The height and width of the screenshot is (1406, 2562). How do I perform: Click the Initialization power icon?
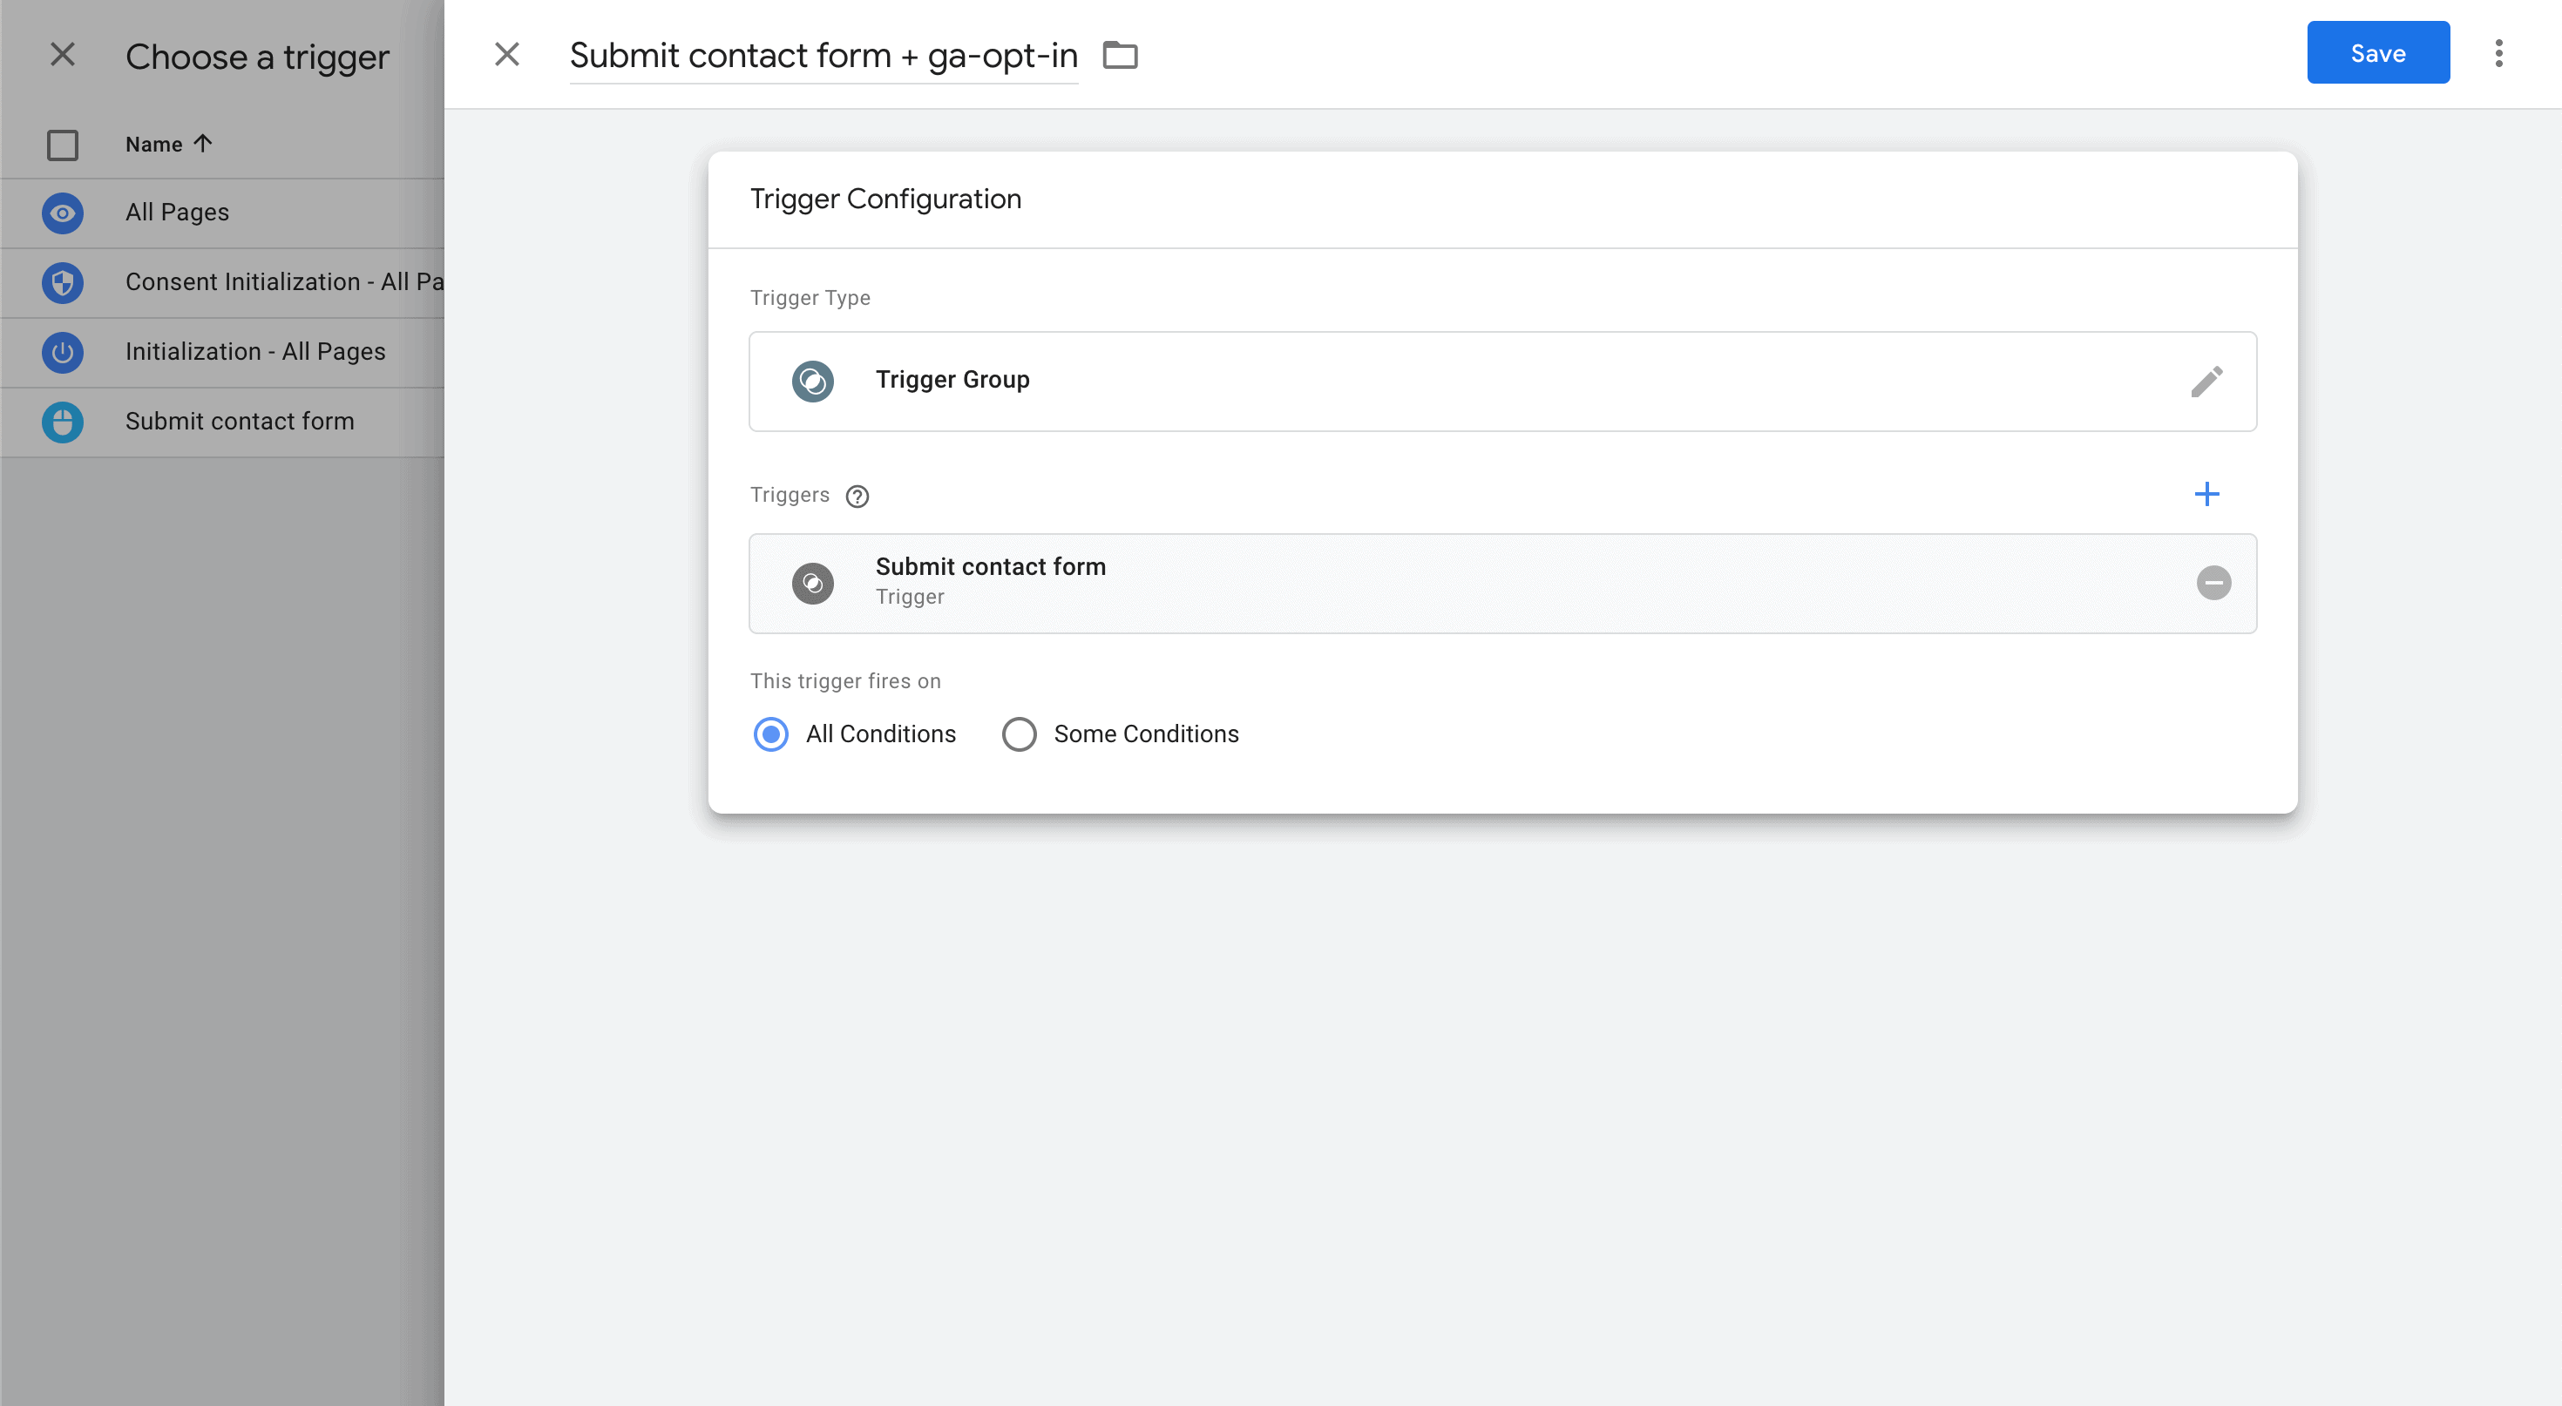(x=63, y=352)
